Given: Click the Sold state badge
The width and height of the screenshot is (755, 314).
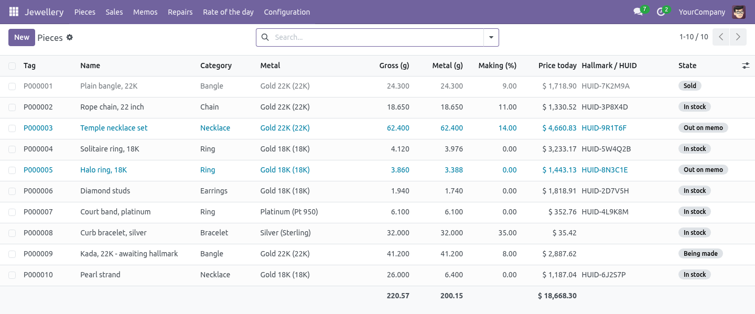Looking at the screenshot, I should pyautogui.click(x=690, y=86).
